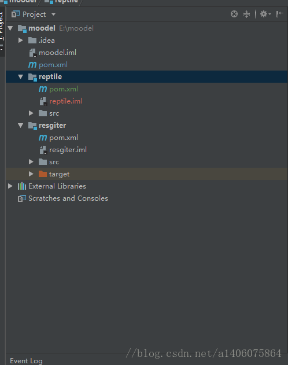Screen dimensions: 288x365
Task: Expand External Libraries
Action: coord(10,186)
